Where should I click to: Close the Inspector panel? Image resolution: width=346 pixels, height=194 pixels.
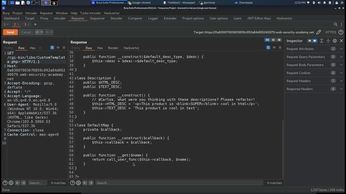pos(341,41)
